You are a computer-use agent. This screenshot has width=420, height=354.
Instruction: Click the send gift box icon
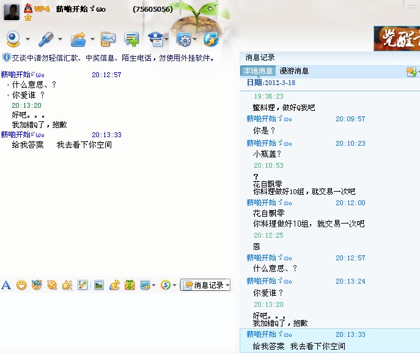129,285
